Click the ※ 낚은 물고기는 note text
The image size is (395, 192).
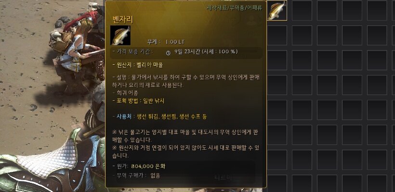pos(186,135)
